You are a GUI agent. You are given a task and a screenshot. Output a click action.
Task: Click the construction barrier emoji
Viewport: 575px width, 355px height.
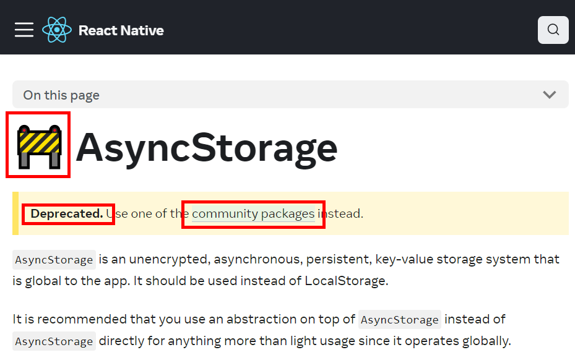[39, 147]
